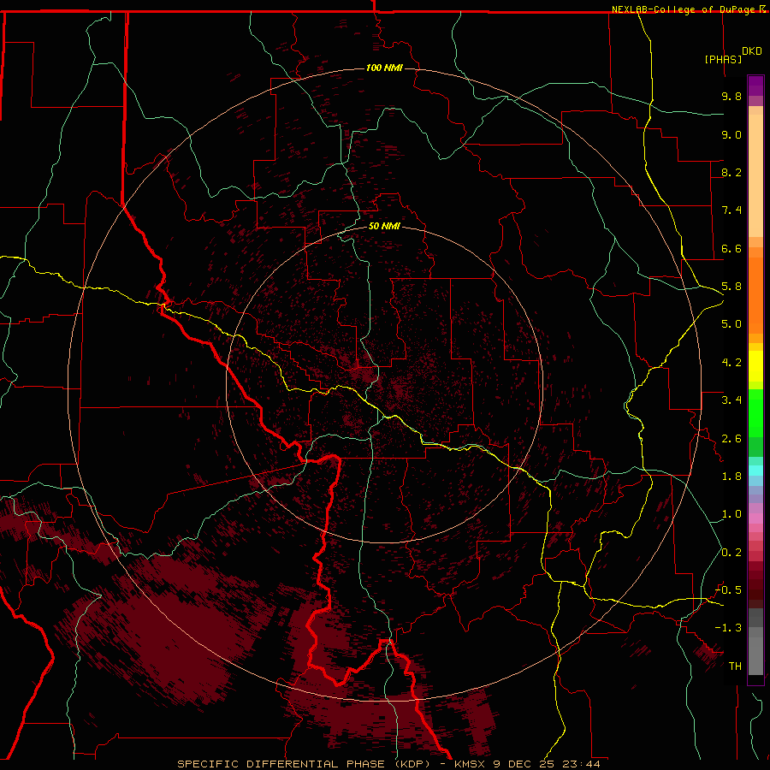Image resolution: width=770 pixels, height=770 pixels.
Task: Click the DKD label above the legend
Action: [752, 51]
